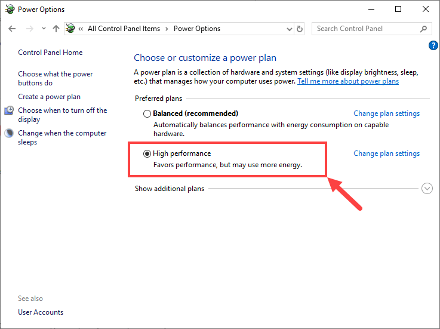
Task: Click the display turn-off clock icon
Action: tap(9, 110)
